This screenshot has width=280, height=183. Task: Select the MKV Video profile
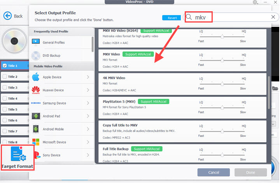tap(182, 60)
